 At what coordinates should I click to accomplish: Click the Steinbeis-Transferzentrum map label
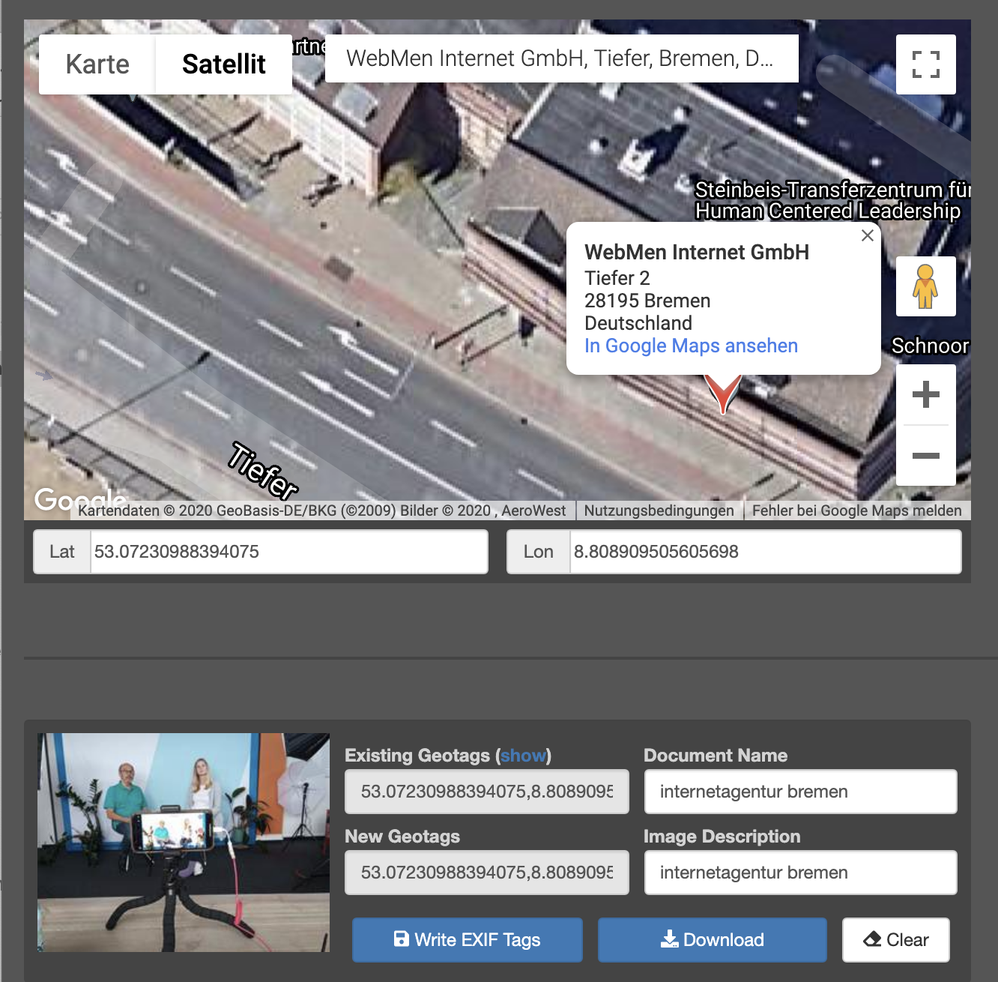(832, 200)
